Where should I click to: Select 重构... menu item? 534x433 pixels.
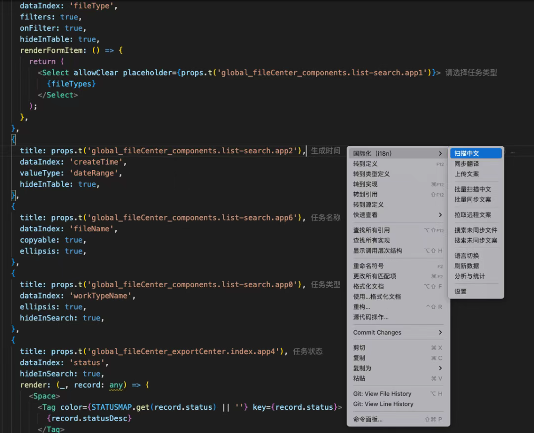[398, 306]
